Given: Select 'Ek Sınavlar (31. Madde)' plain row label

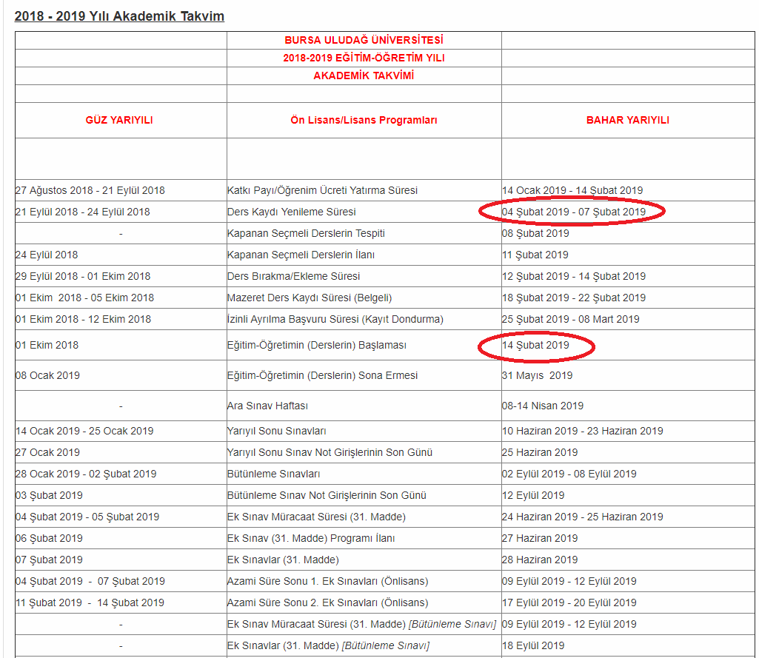Looking at the screenshot, I should [283, 560].
